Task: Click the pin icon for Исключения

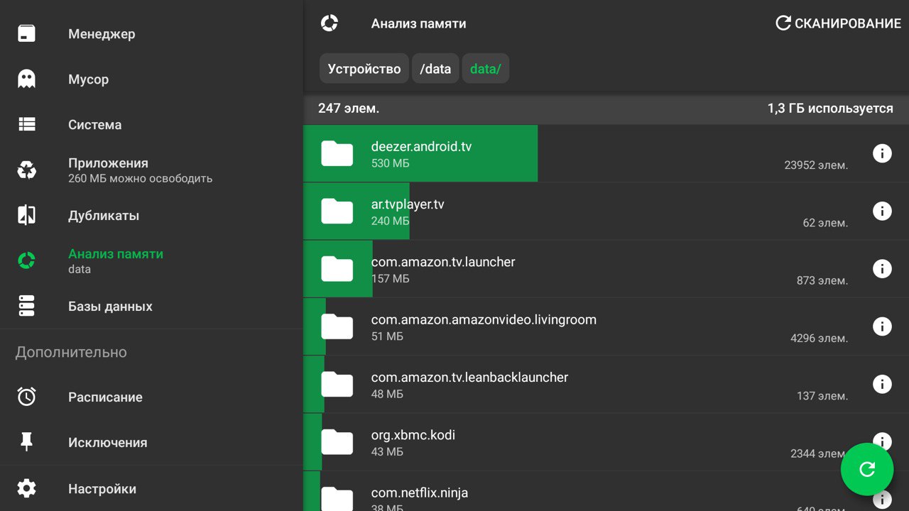Action: point(26,442)
